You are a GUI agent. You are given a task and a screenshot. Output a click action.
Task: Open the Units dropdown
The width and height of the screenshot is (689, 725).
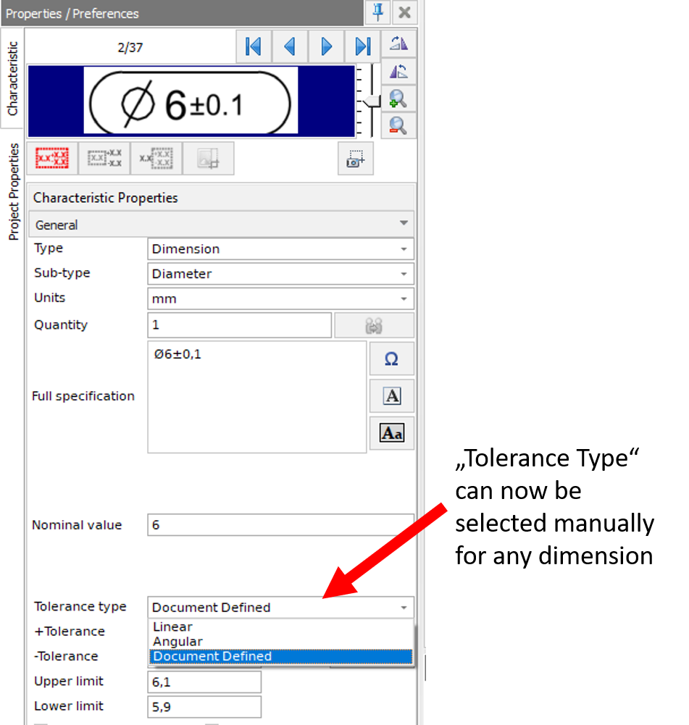click(x=404, y=298)
